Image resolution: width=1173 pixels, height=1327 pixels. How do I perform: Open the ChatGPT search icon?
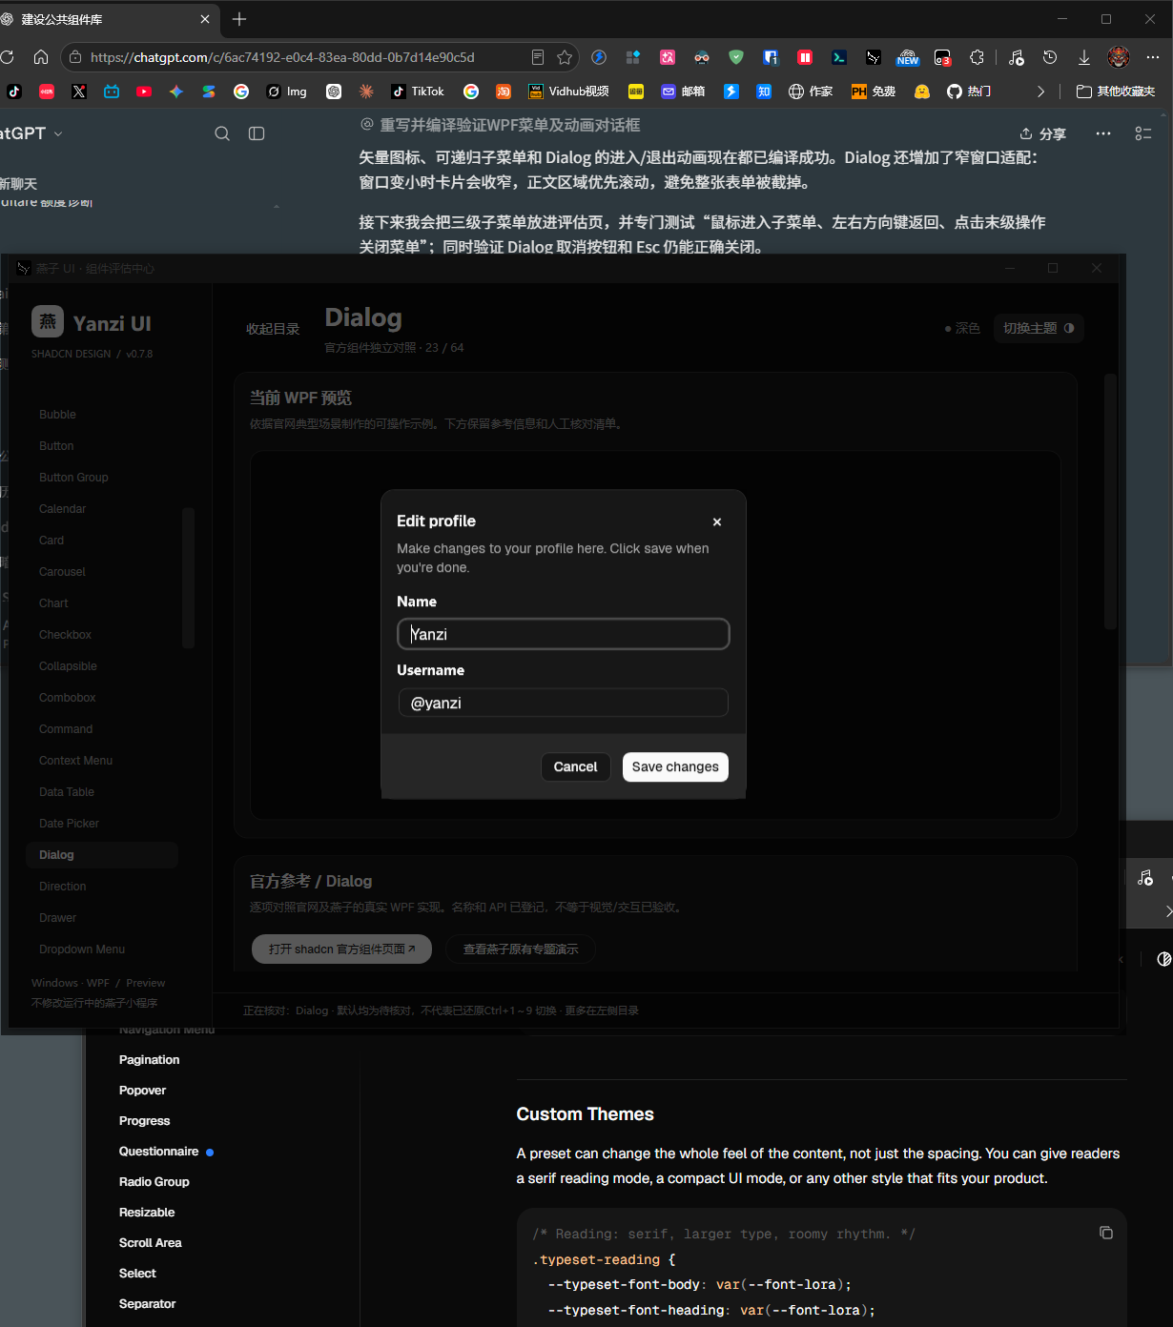tap(222, 133)
